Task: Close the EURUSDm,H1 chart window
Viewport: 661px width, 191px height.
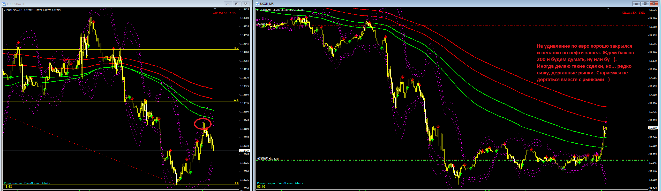Action: coord(245,4)
